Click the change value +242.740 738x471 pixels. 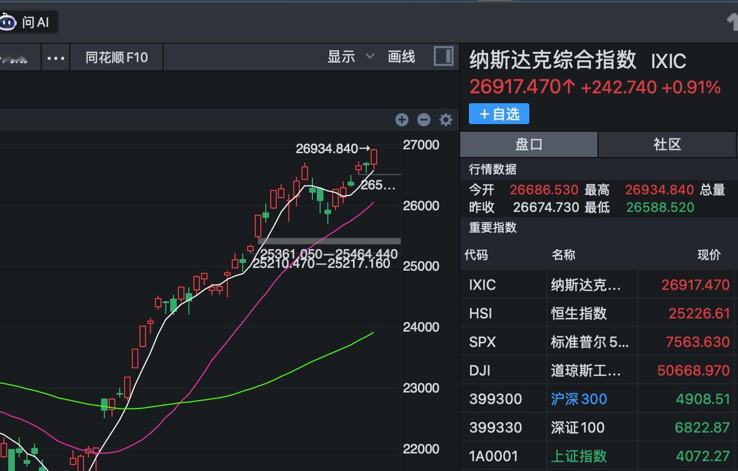point(618,87)
